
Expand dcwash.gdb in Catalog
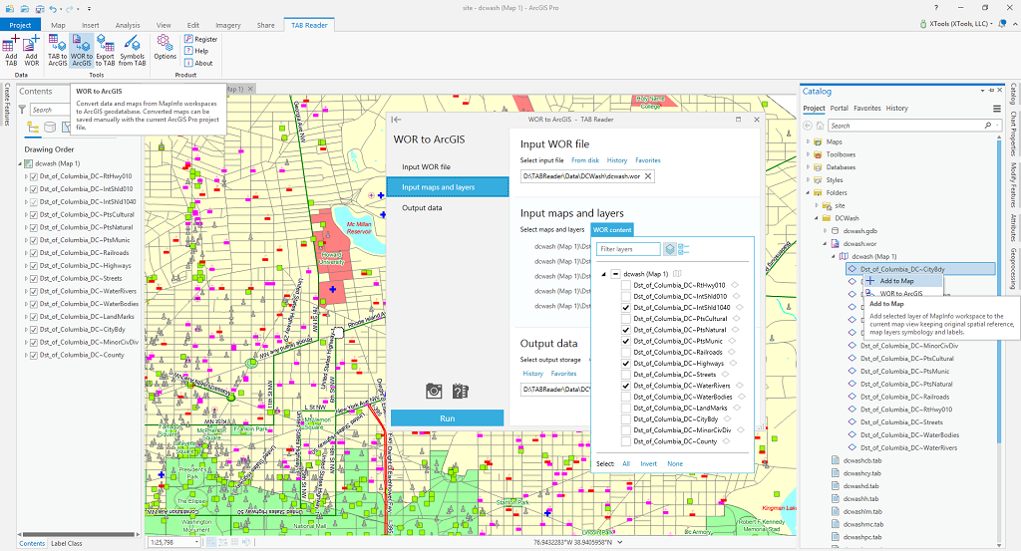pyautogui.click(x=825, y=231)
